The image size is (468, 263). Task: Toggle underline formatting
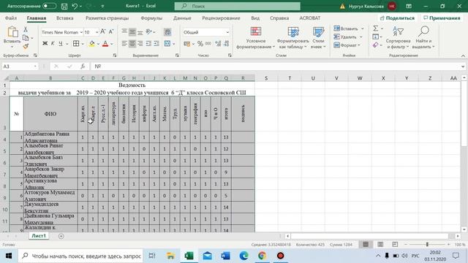pos(61,44)
